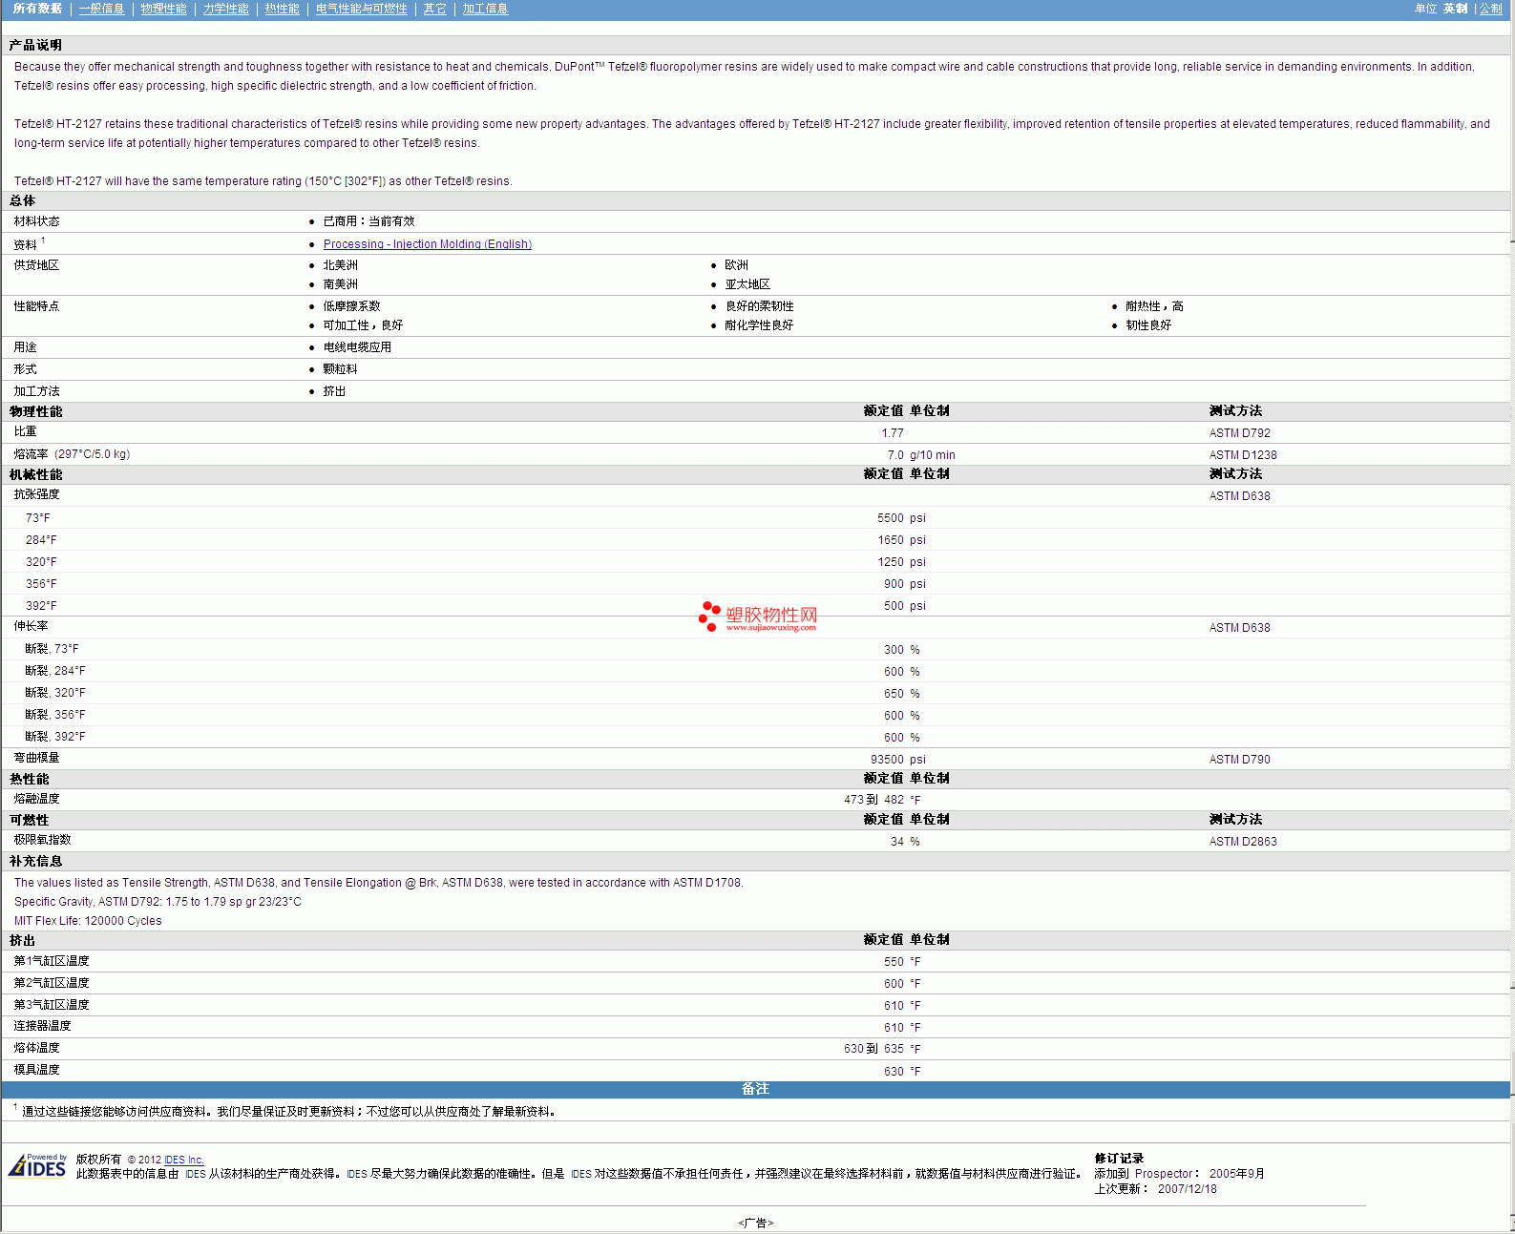This screenshot has height=1234, width=1515.
Task: Click the ASTM D638 link beside 抗张强度
Action: [1239, 496]
